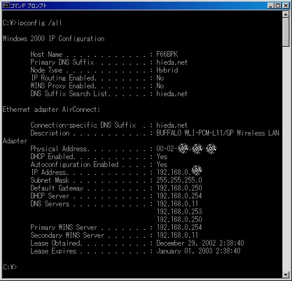Click the Host Name value F66BPK
Screen dimensions: 292x281
[167, 54]
